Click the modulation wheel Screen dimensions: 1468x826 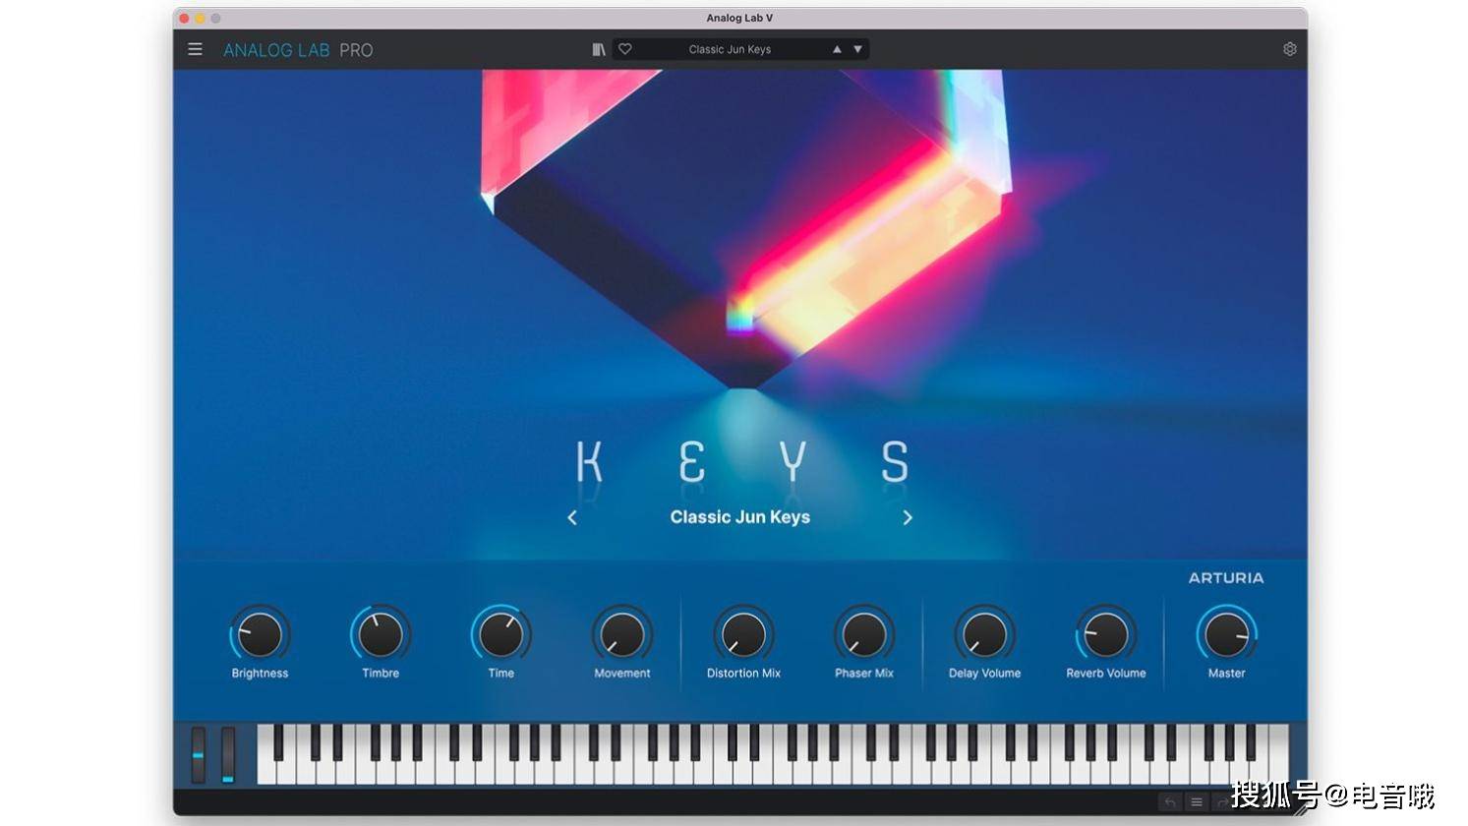pyautogui.click(x=228, y=755)
